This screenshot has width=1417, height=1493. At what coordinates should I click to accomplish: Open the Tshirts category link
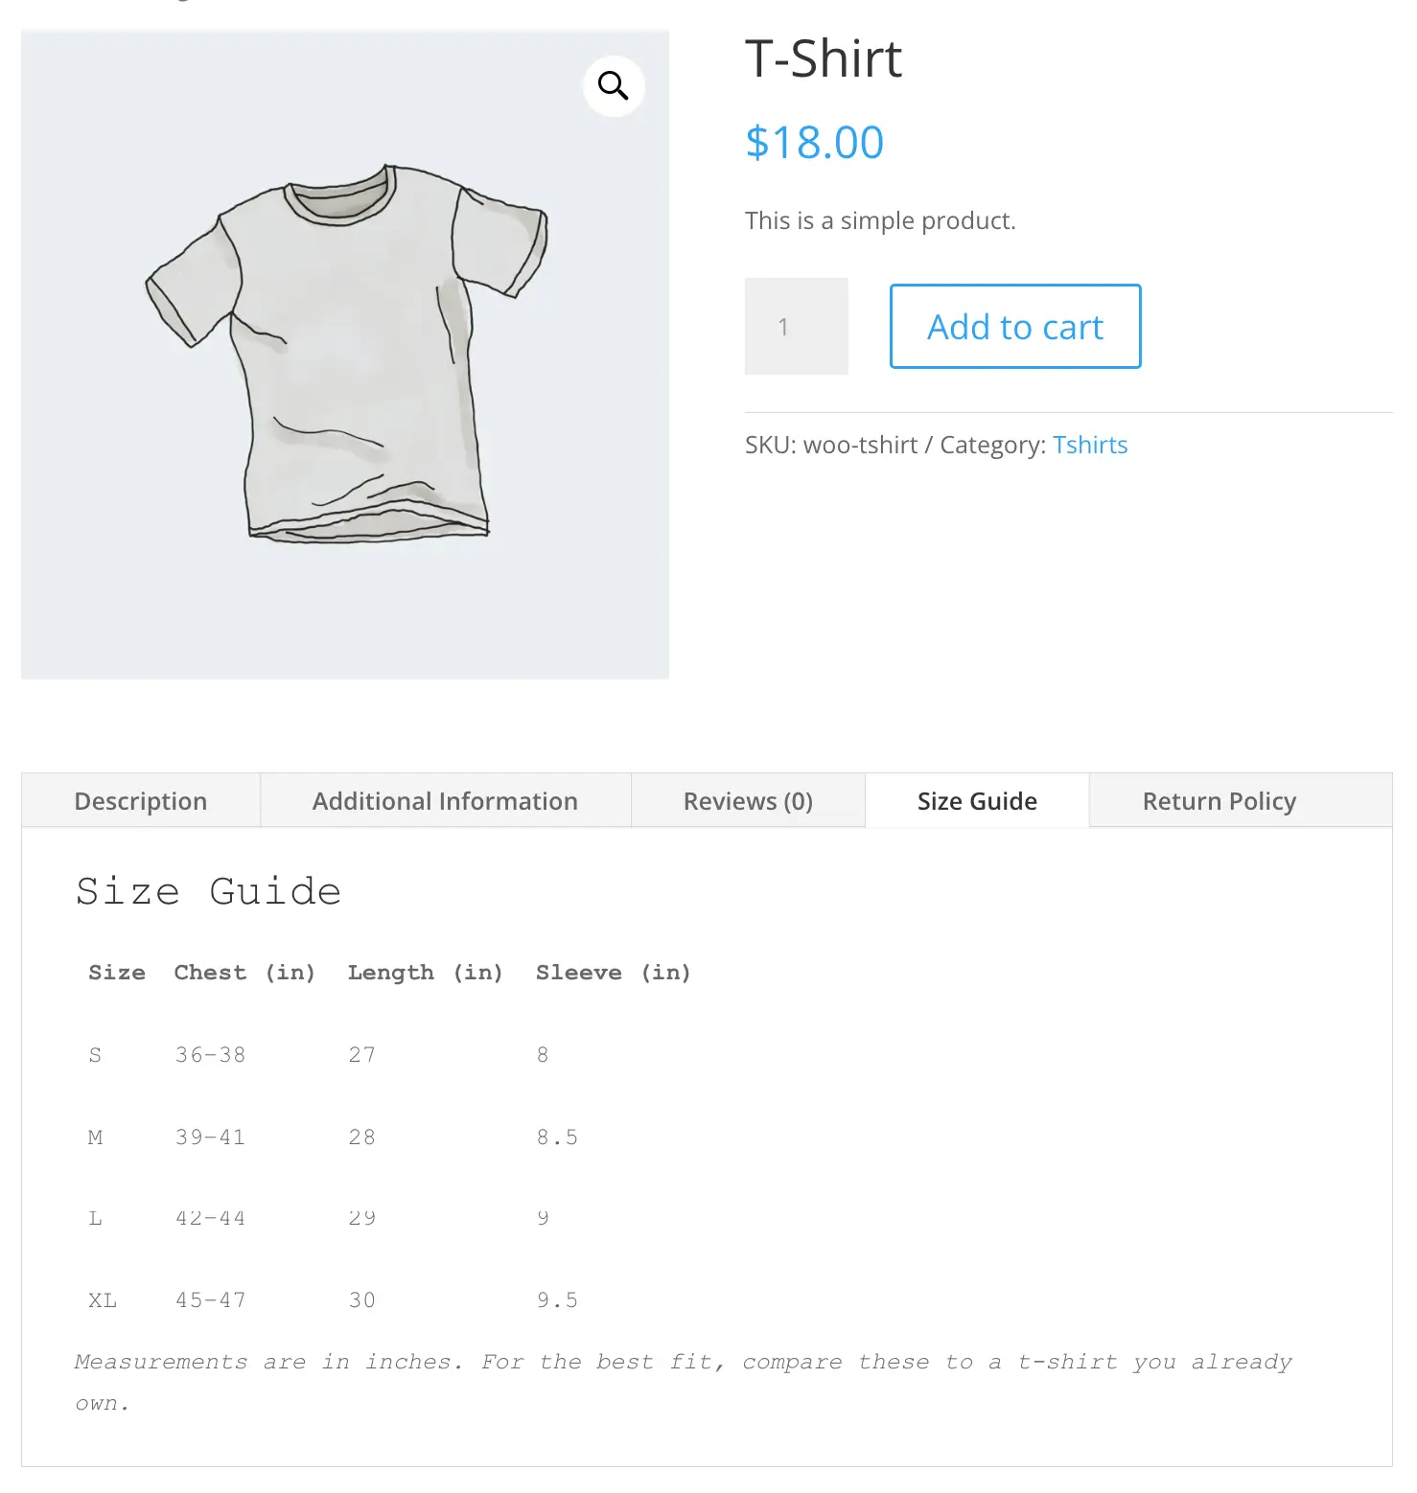pos(1090,445)
